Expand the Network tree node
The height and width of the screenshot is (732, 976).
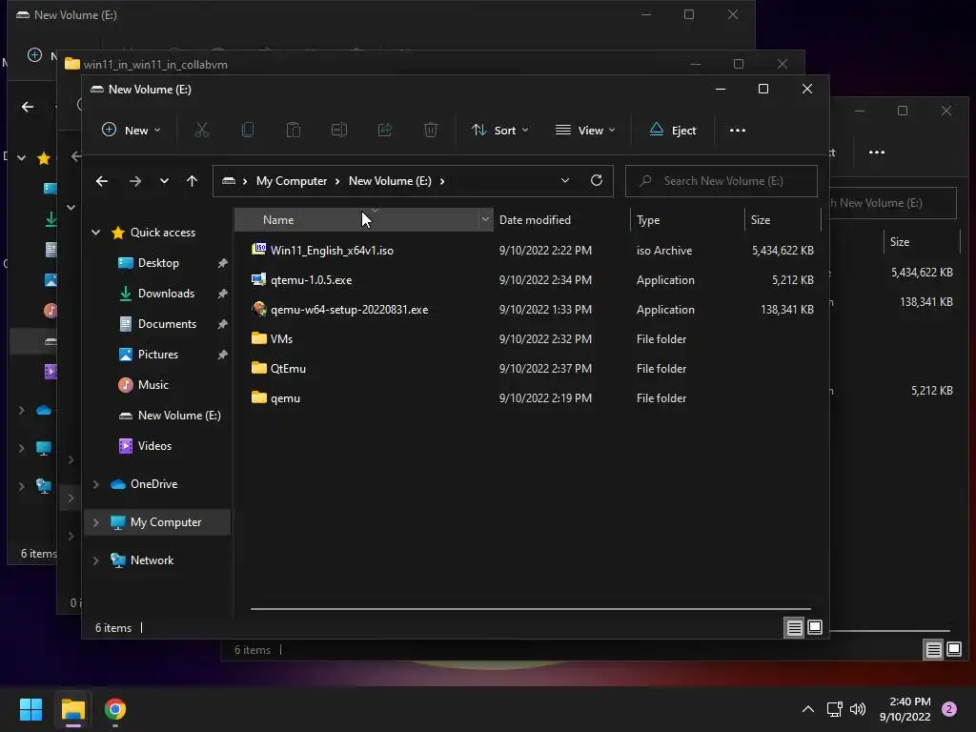point(96,560)
